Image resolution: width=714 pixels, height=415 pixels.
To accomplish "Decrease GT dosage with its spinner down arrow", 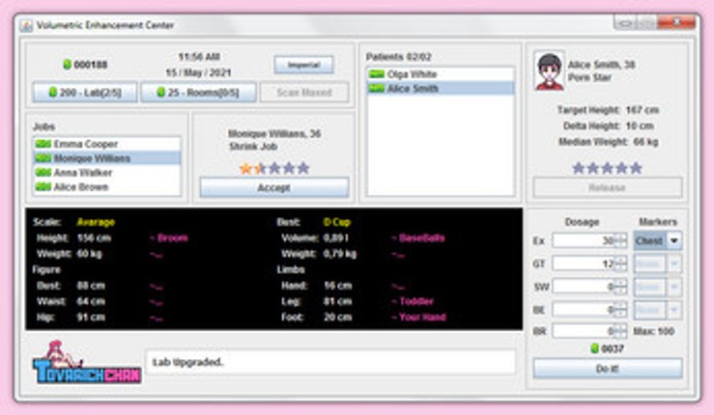I will tap(620, 267).
